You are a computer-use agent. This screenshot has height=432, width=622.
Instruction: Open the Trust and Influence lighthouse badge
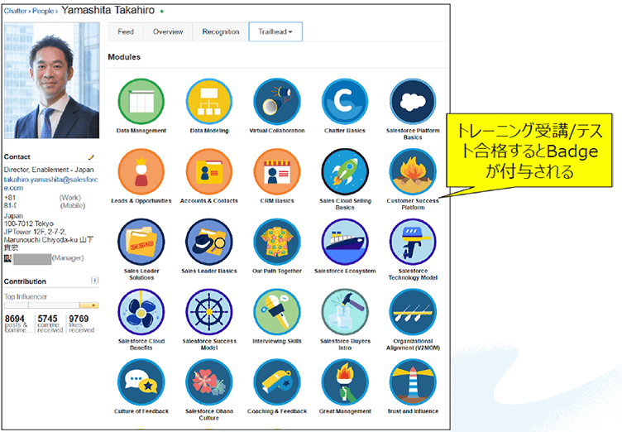(x=413, y=382)
